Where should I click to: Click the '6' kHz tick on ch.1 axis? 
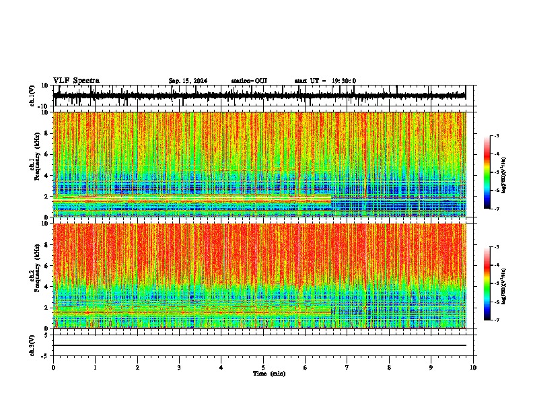tap(46, 154)
